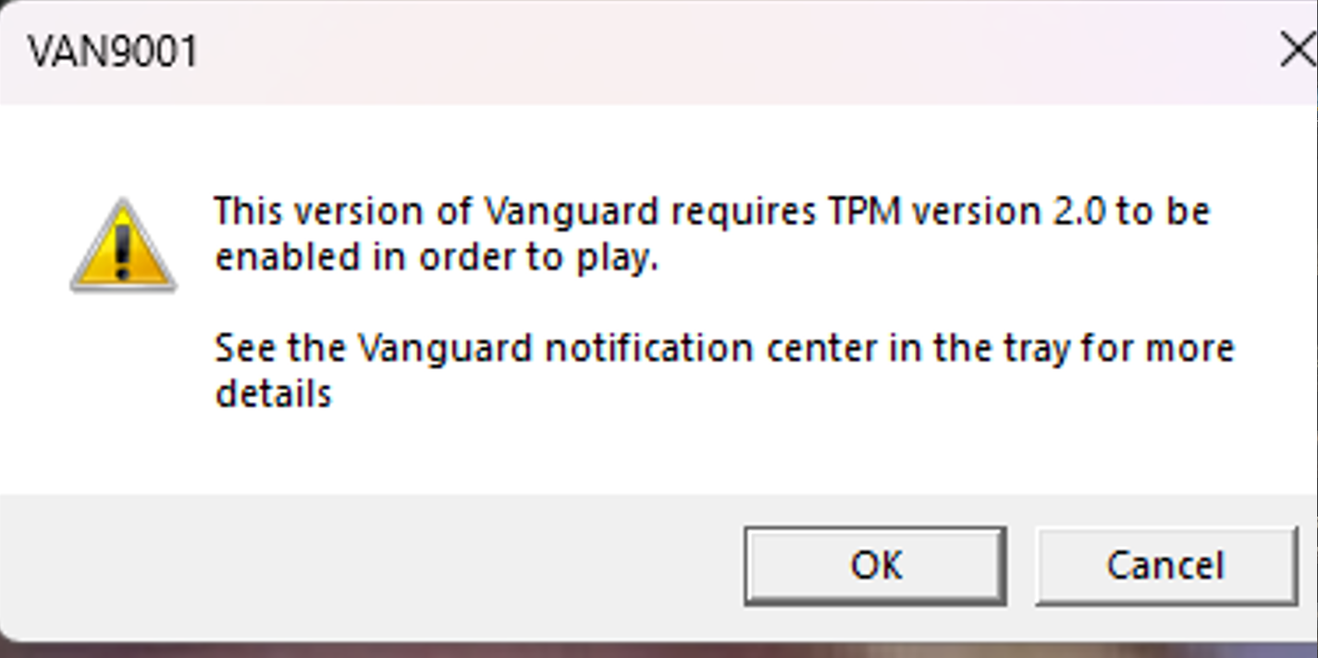Click the OK button
1318x658 pixels.
click(x=875, y=565)
